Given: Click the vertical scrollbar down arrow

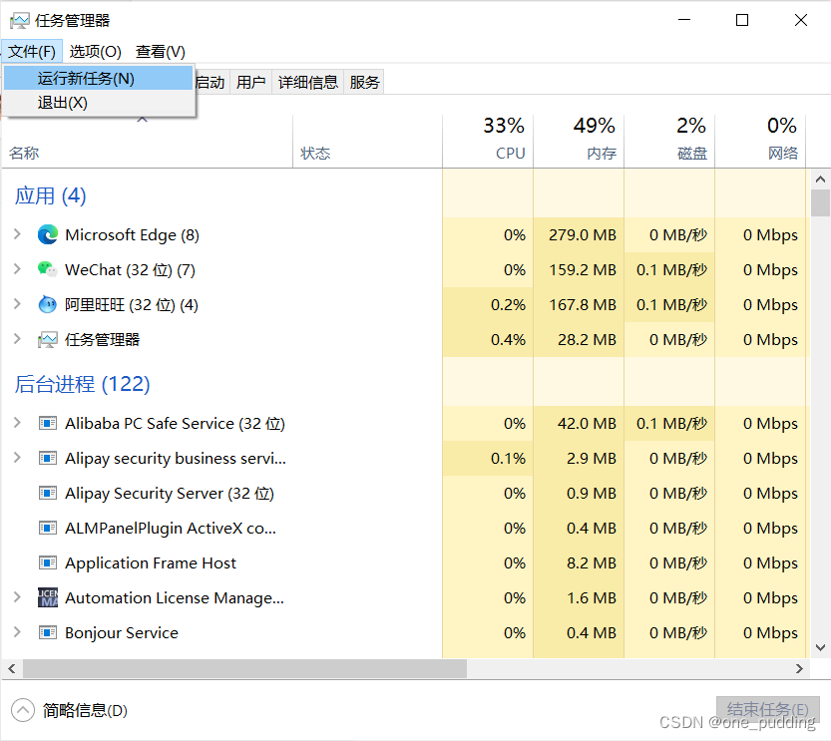Looking at the screenshot, I should (x=820, y=647).
